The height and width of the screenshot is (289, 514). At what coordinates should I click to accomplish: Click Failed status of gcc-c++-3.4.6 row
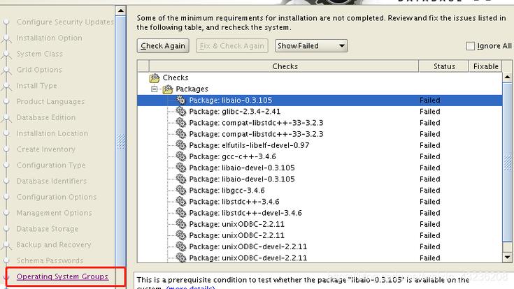430,156
